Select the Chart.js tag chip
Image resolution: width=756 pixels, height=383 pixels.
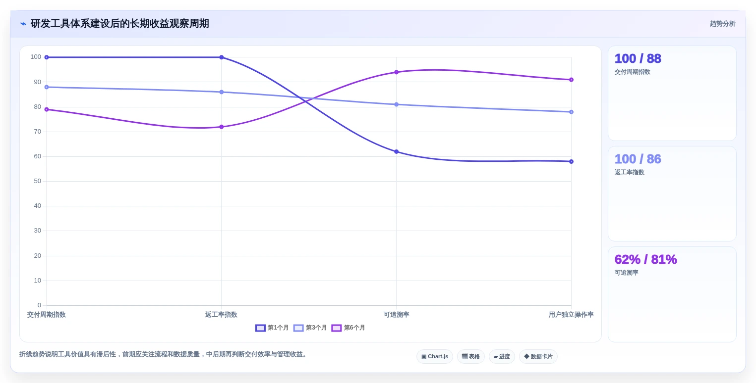pos(435,356)
